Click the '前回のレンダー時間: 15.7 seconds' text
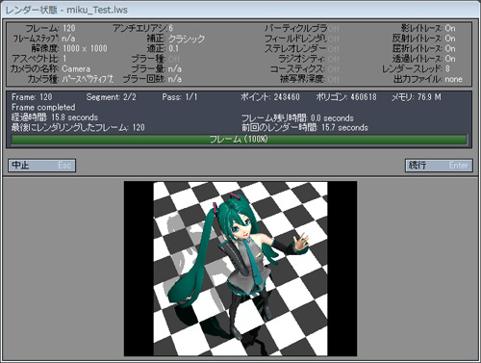The height and width of the screenshot is (363, 481). (305, 127)
